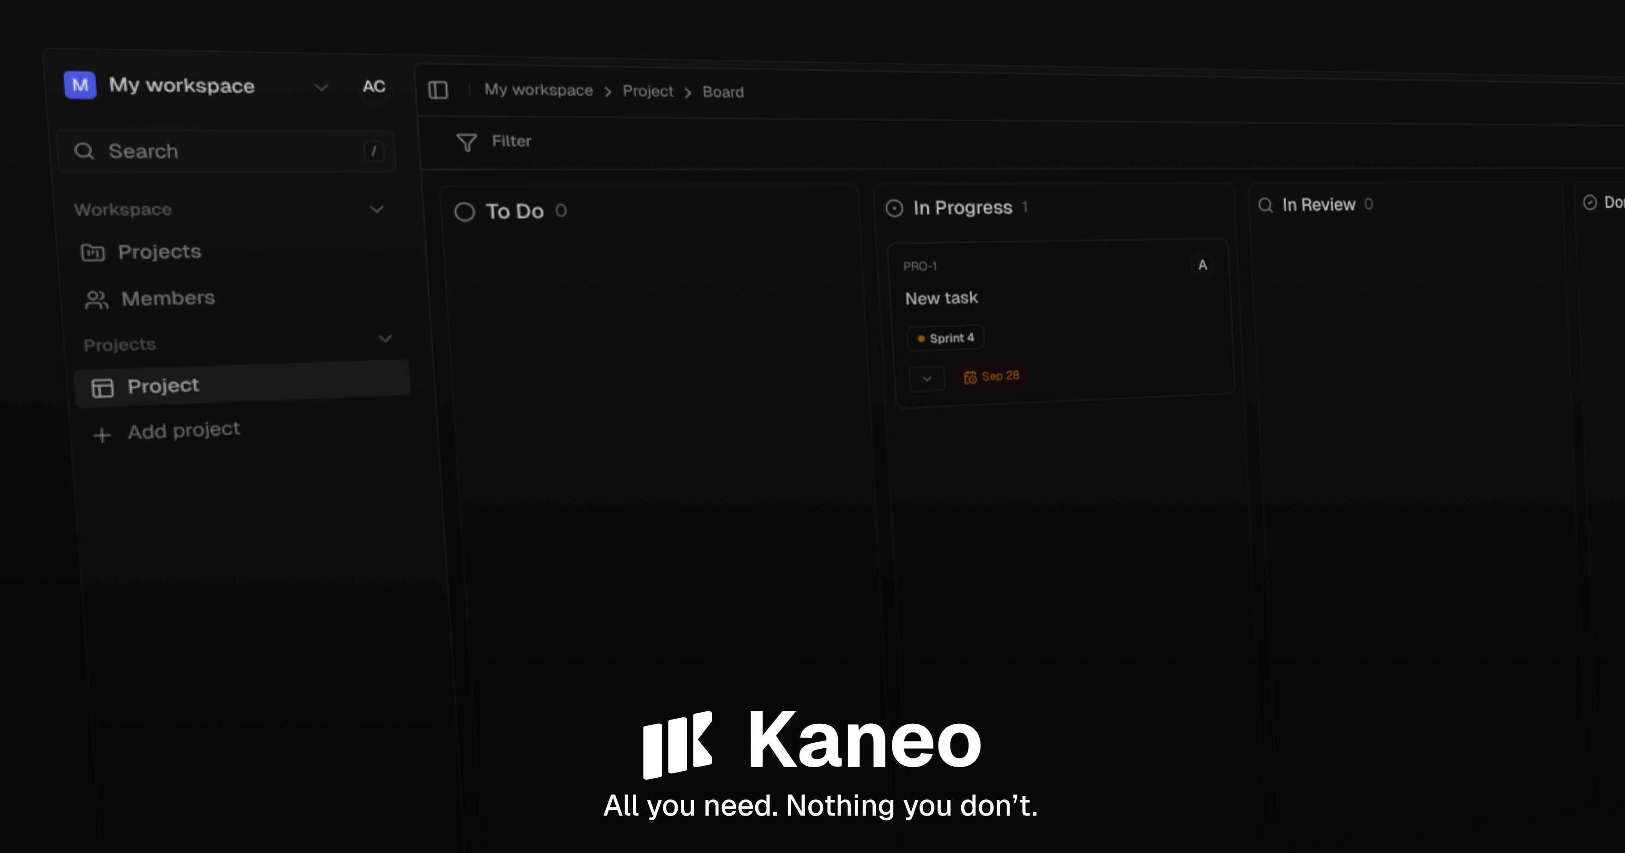This screenshot has width=1625, height=853.
Task: Click the plus icon beside Add project
Action: point(102,435)
